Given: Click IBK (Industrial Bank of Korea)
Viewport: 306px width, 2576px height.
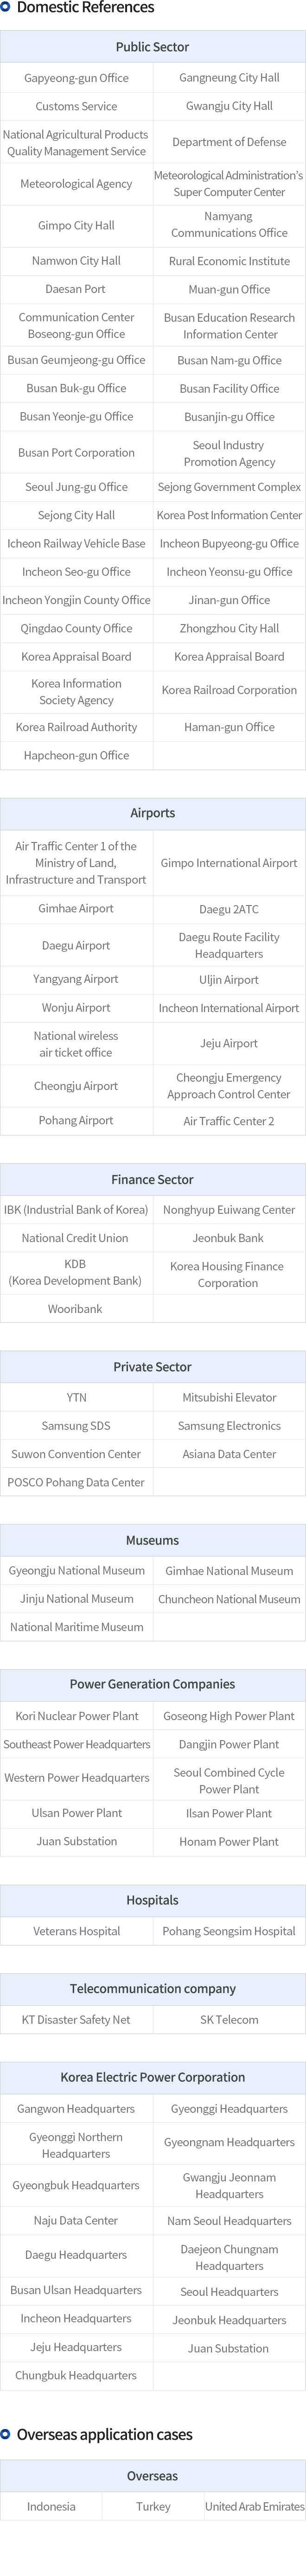Looking at the screenshot, I should 76,1210.
